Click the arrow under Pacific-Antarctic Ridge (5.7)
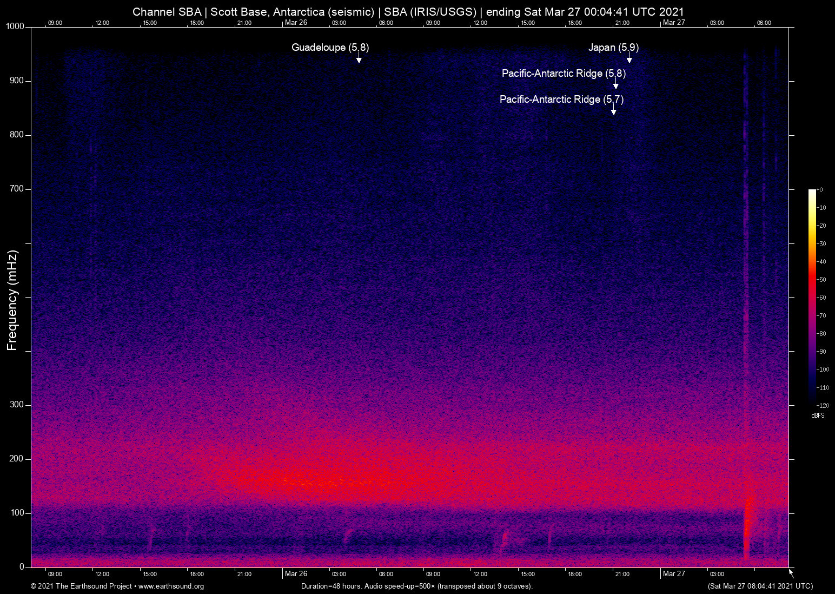The width and height of the screenshot is (835, 594). (613, 110)
